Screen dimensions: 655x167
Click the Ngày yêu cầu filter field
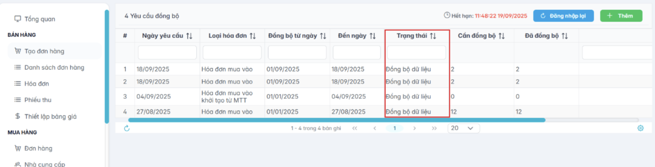coord(167,52)
